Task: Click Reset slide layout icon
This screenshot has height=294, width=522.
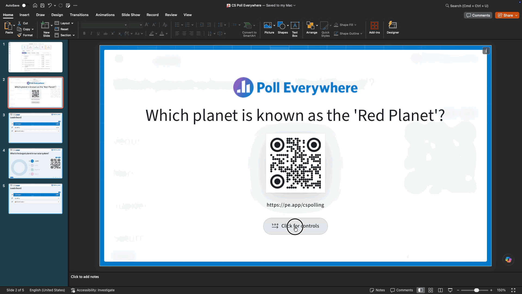Action: tap(57, 29)
